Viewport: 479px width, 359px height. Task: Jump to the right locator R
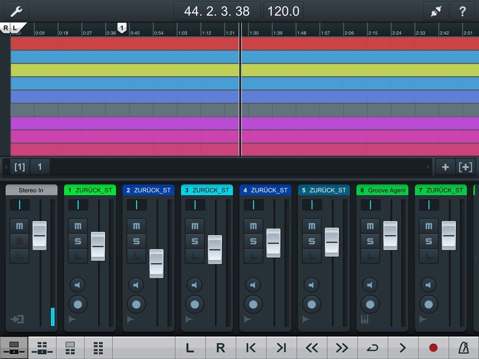click(220, 348)
